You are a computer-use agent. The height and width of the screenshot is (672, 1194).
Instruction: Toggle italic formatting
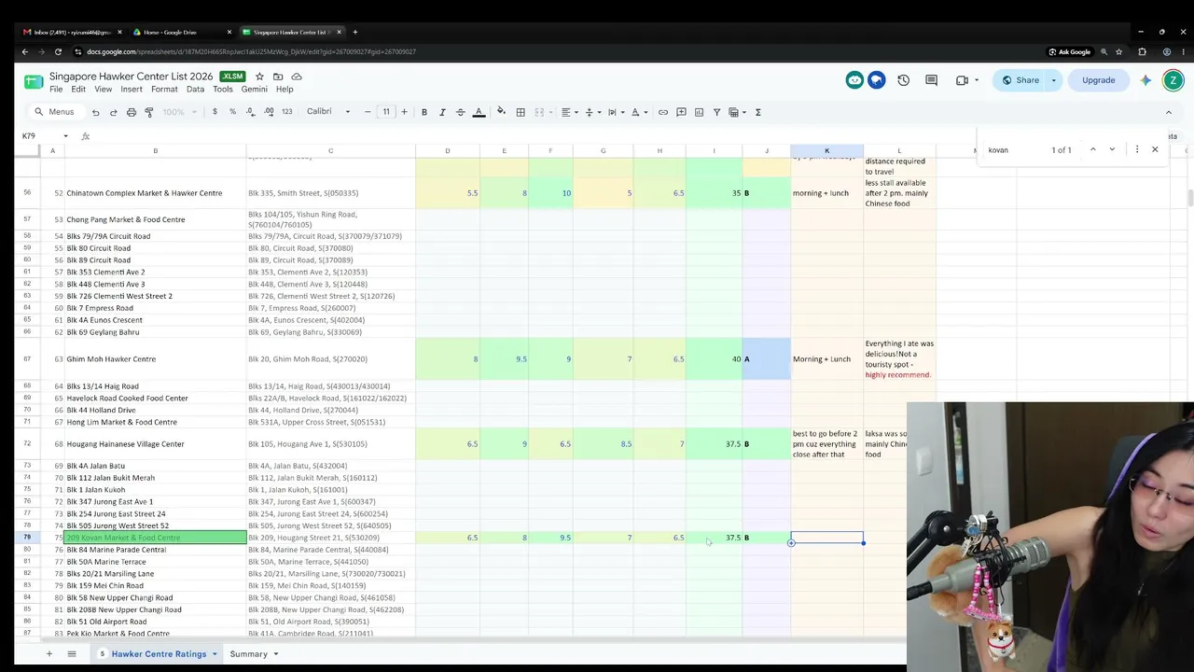(x=442, y=112)
